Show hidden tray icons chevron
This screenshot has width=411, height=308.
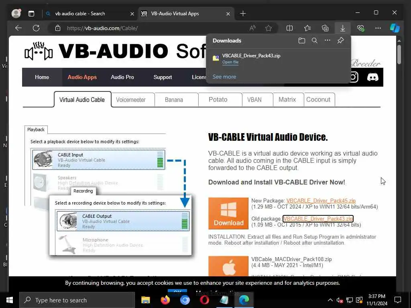click(330, 300)
